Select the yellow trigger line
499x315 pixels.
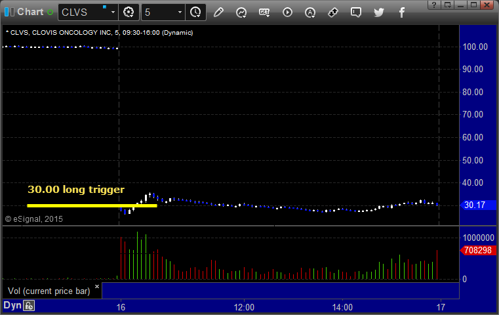point(92,206)
